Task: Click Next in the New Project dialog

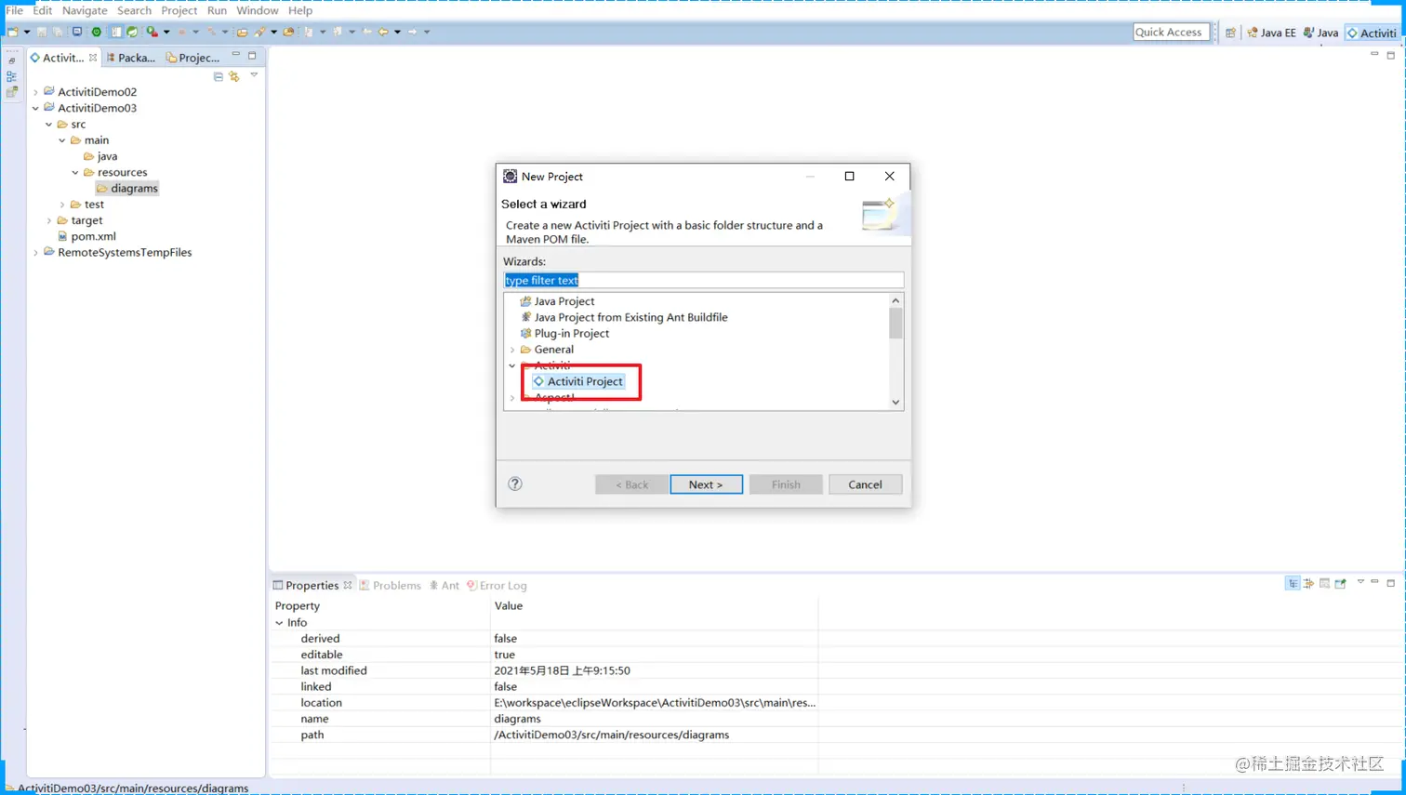Action: pos(706,484)
